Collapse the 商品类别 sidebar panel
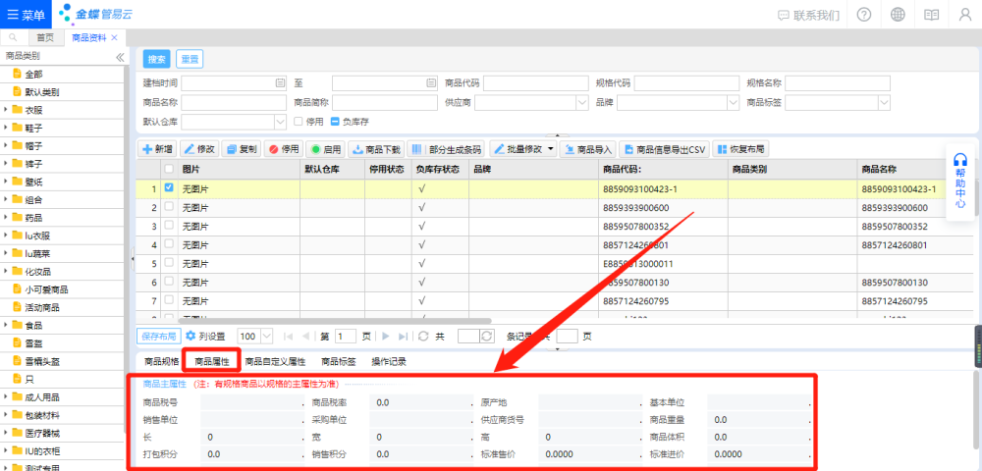This screenshot has width=982, height=471. point(120,57)
